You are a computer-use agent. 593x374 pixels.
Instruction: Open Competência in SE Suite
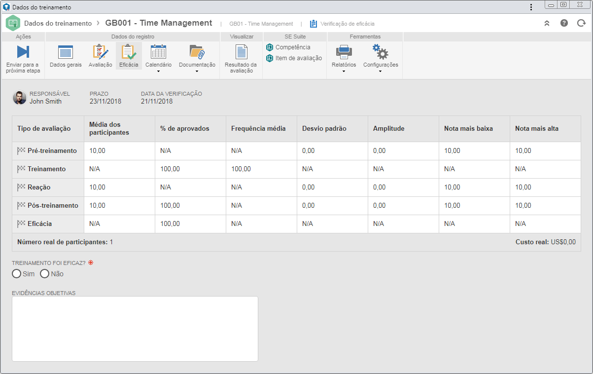click(288, 47)
